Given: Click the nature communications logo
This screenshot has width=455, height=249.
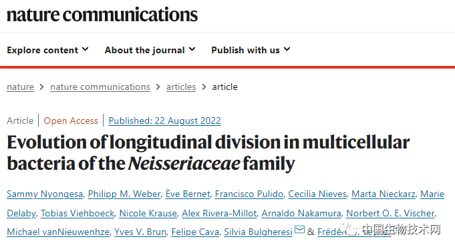Looking at the screenshot, I should pos(102,15).
